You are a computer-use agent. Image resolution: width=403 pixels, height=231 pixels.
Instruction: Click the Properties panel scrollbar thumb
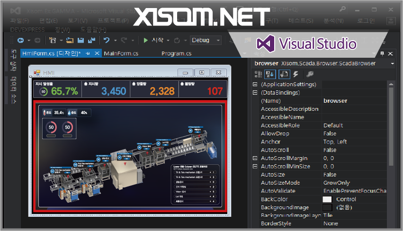coord(391,126)
